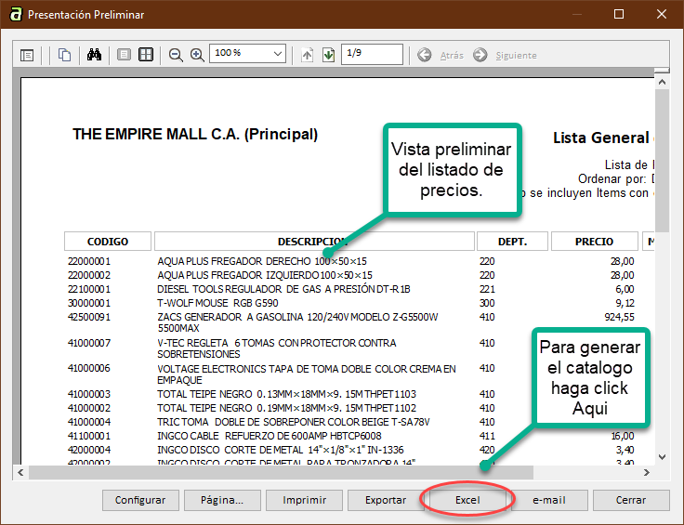Image resolution: width=684 pixels, height=525 pixels.
Task: Click the Configurar button
Action: pos(140,500)
